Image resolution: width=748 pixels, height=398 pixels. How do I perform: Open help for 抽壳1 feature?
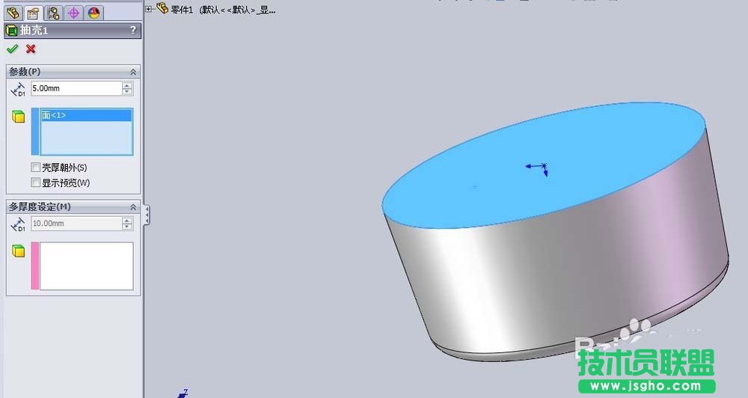(x=133, y=31)
